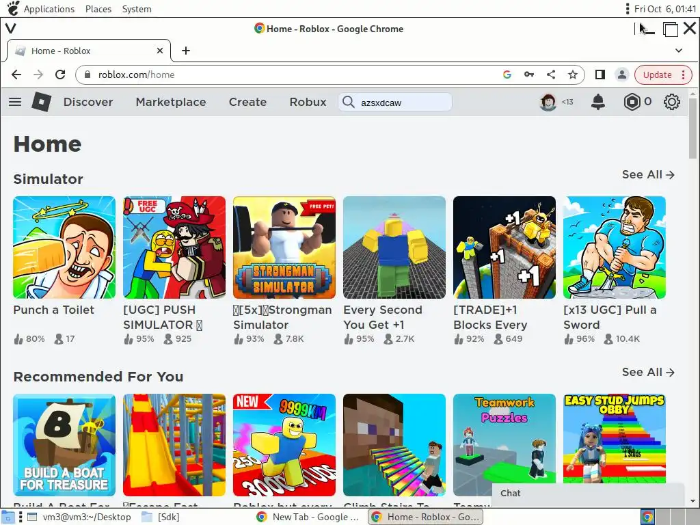The width and height of the screenshot is (700, 525).
Task: Reload the Roblox page
Action: (x=60, y=75)
